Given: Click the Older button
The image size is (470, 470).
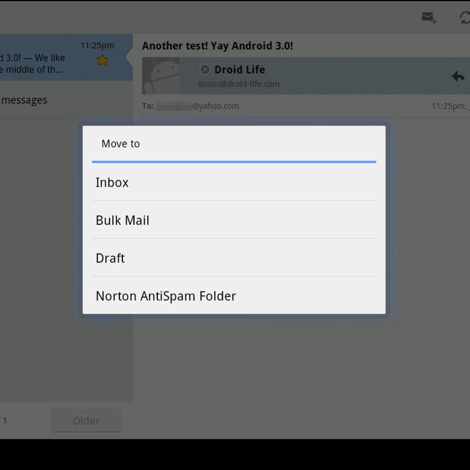Looking at the screenshot, I should 86,421.
